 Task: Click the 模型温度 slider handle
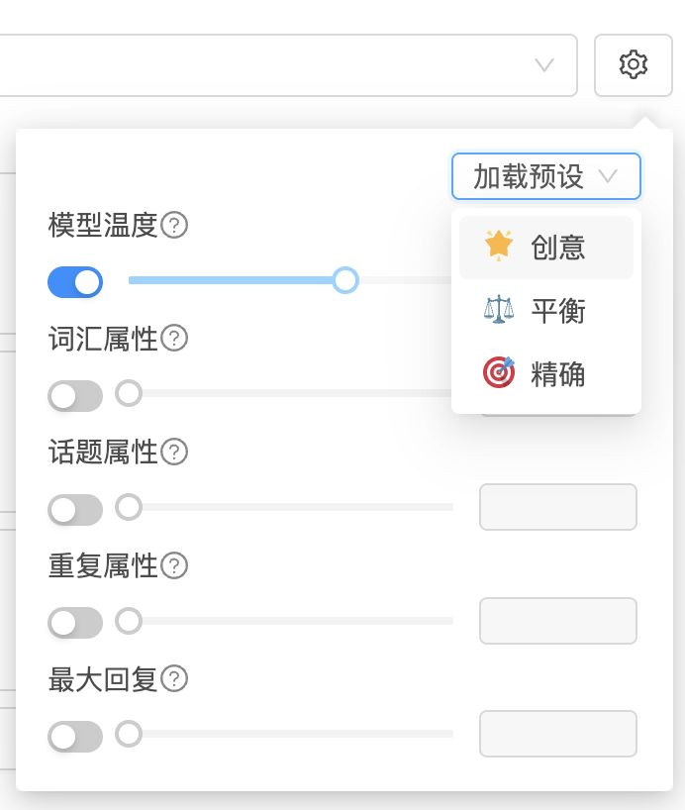coord(344,280)
